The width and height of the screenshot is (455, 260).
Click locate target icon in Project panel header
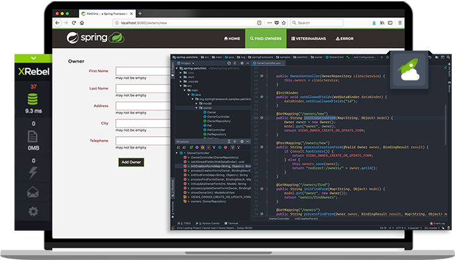point(229,63)
